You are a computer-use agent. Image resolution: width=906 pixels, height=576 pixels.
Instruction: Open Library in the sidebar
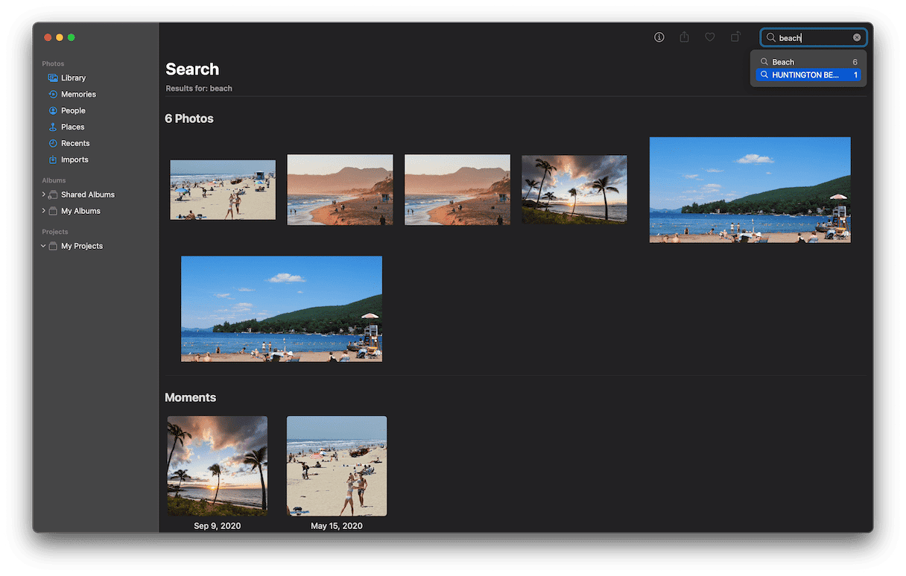pos(73,78)
